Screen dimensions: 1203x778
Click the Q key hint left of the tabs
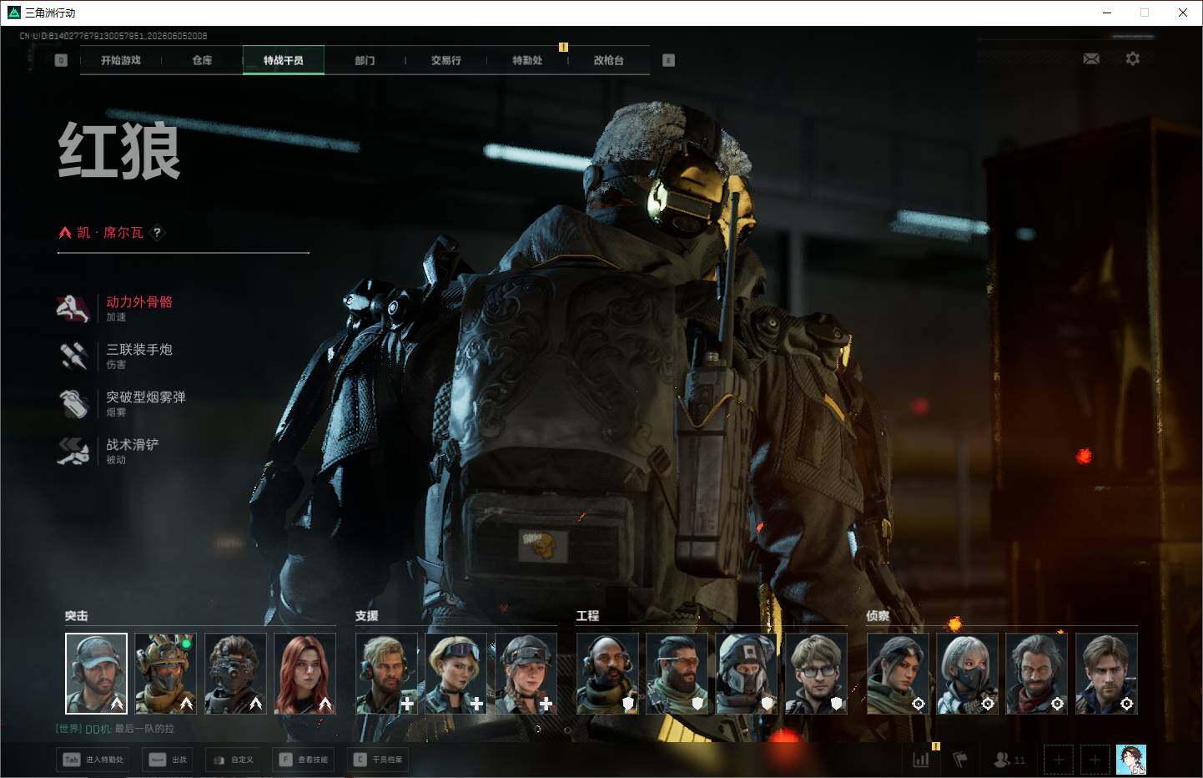point(61,60)
